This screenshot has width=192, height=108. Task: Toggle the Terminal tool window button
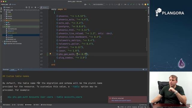(x=28, y=105)
